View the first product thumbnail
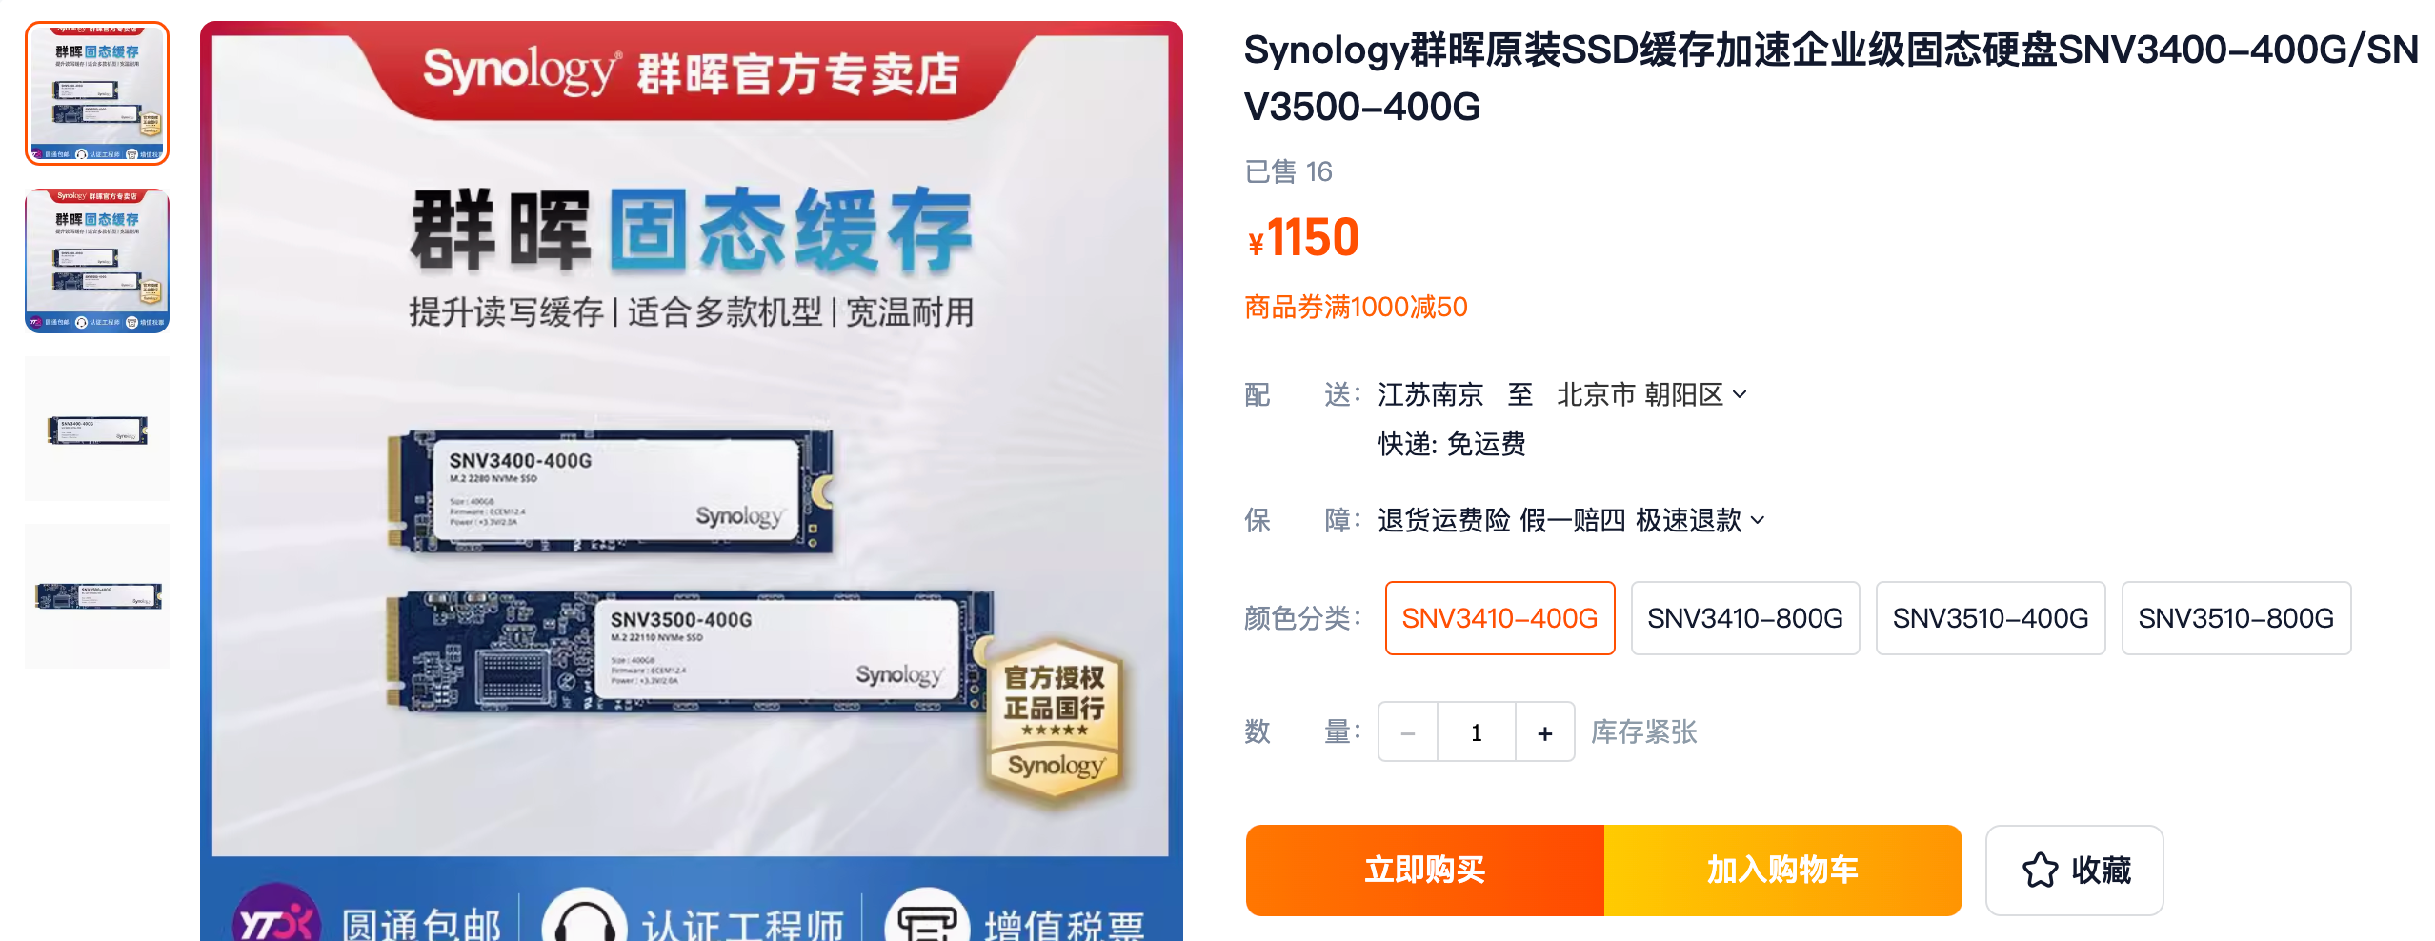 [97, 93]
